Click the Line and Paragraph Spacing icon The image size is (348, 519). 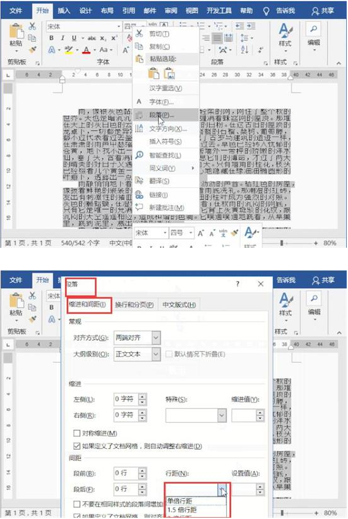tap(244, 38)
